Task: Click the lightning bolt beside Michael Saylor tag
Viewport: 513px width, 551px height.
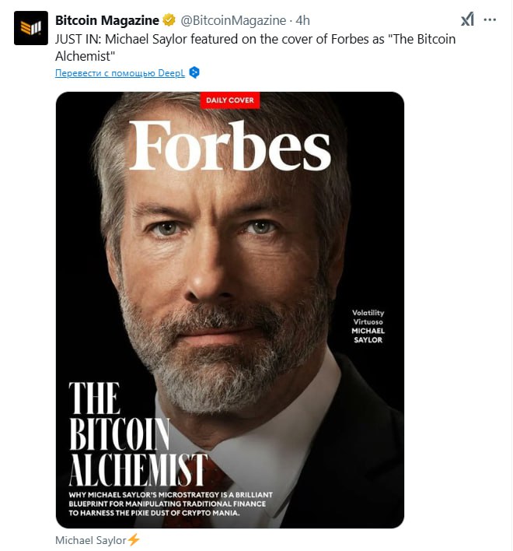Action: (x=134, y=540)
